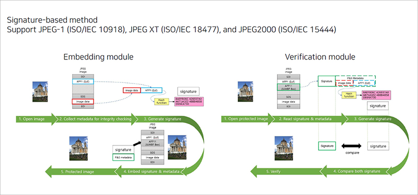The height and width of the screenshot is (195, 418).
Task: Click the building thumbnail above '5. Verify'
Action: click(x=284, y=149)
